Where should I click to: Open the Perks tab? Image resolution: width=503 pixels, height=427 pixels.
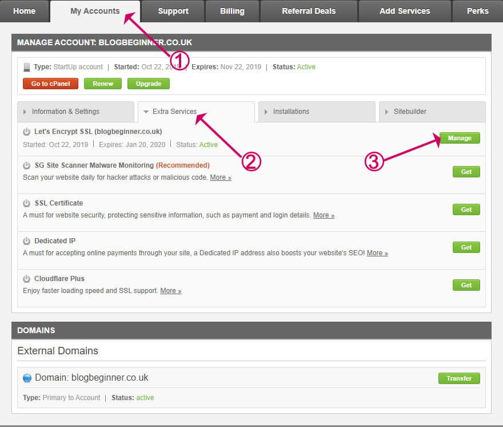pos(478,11)
